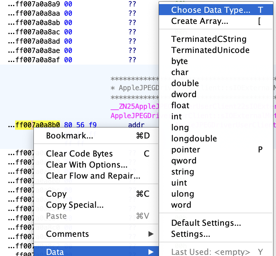Choose the qword data type
This screenshot has height=256, width=276.
coord(184,161)
